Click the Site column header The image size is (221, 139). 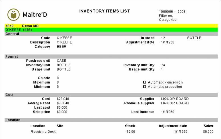pyautogui.click(x=60, y=126)
